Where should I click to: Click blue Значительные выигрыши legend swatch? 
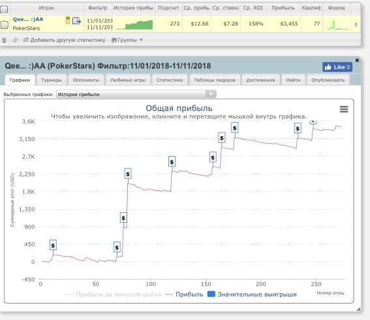pyautogui.click(x=211, y=294)
